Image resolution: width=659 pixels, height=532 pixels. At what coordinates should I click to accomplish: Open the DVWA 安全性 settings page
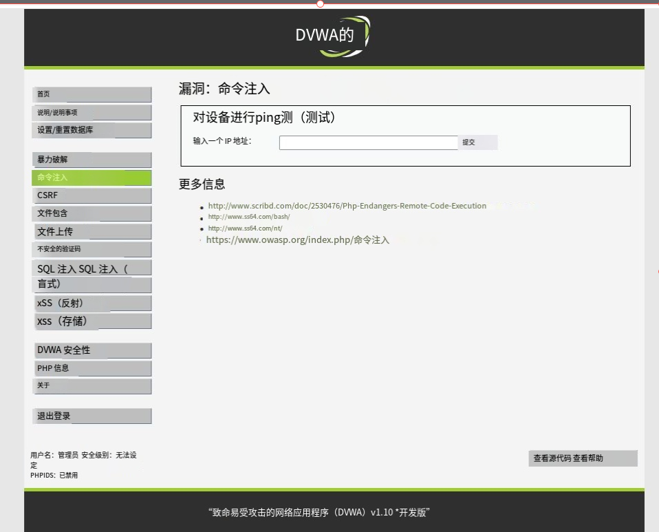pyautogui.click(x=91, y=350)
